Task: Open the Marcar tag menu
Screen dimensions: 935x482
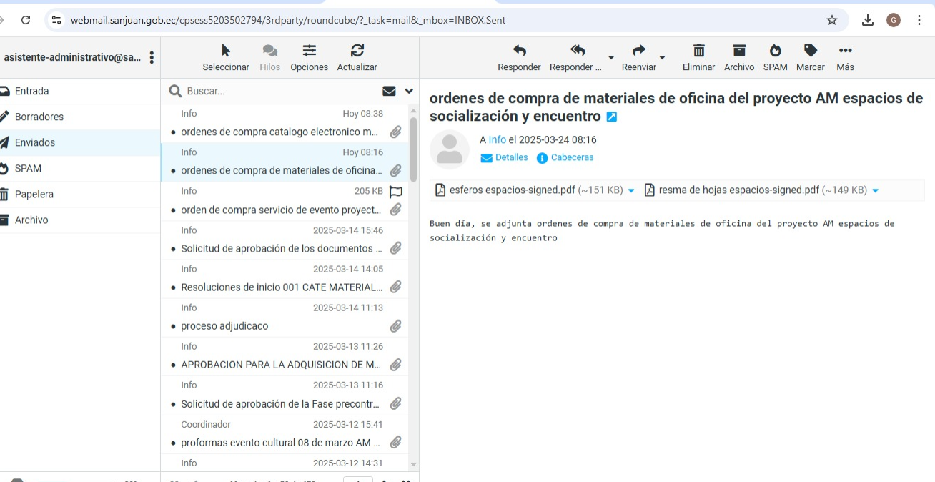Action: click(x=810, y=51)
